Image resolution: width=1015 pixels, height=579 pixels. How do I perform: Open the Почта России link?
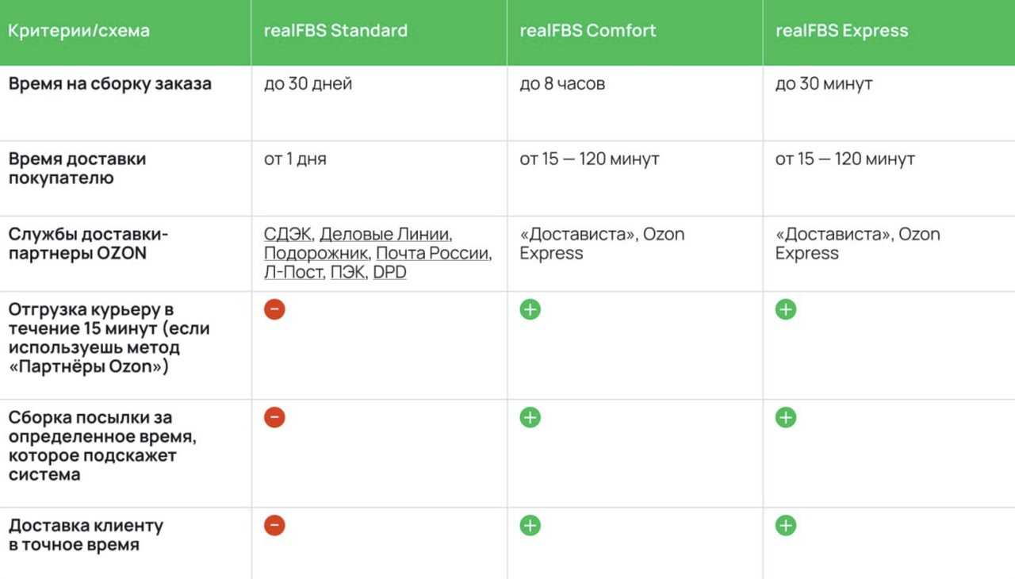(x=432, y=253)
